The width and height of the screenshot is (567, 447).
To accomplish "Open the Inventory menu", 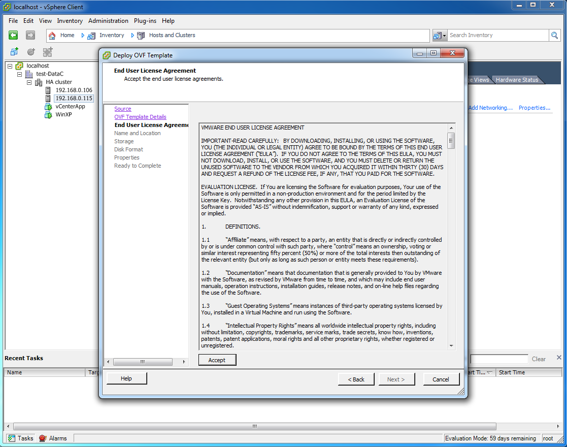I will [70, 21].
